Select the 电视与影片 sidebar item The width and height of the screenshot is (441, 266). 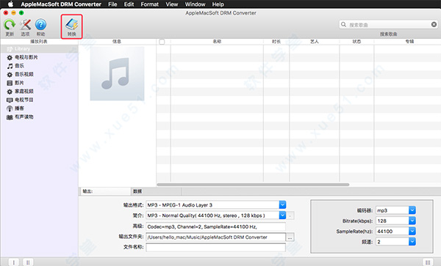point(26,57)
